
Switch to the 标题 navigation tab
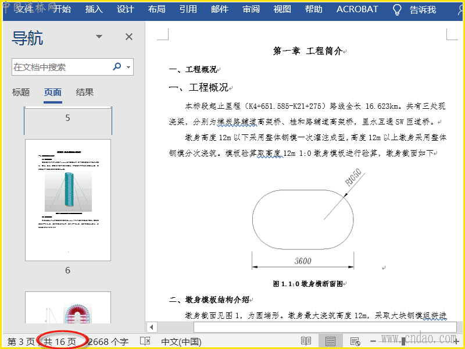point(21,92)
